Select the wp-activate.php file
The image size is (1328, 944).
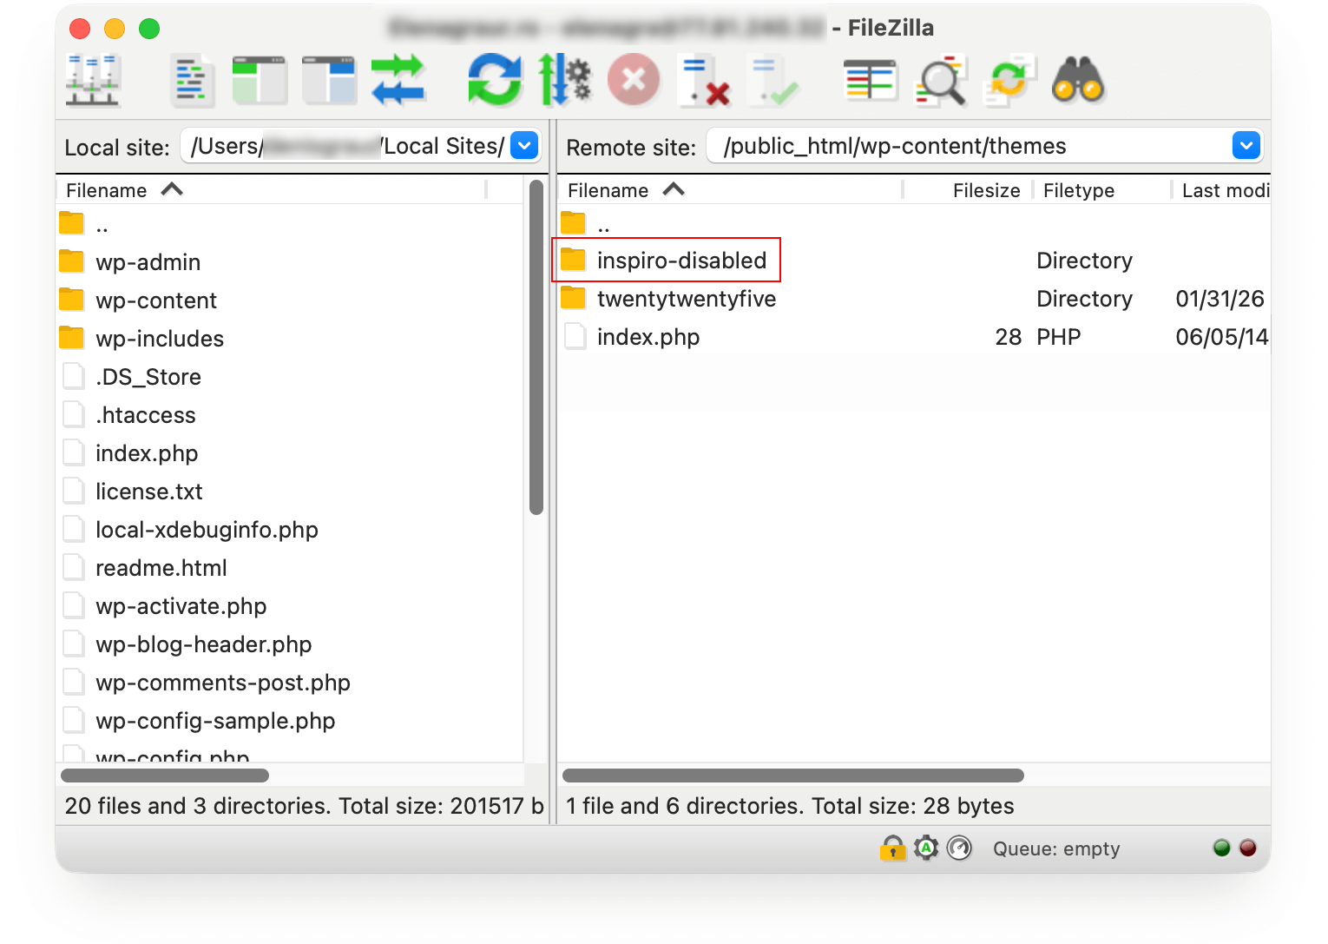[x=290, y=606]
